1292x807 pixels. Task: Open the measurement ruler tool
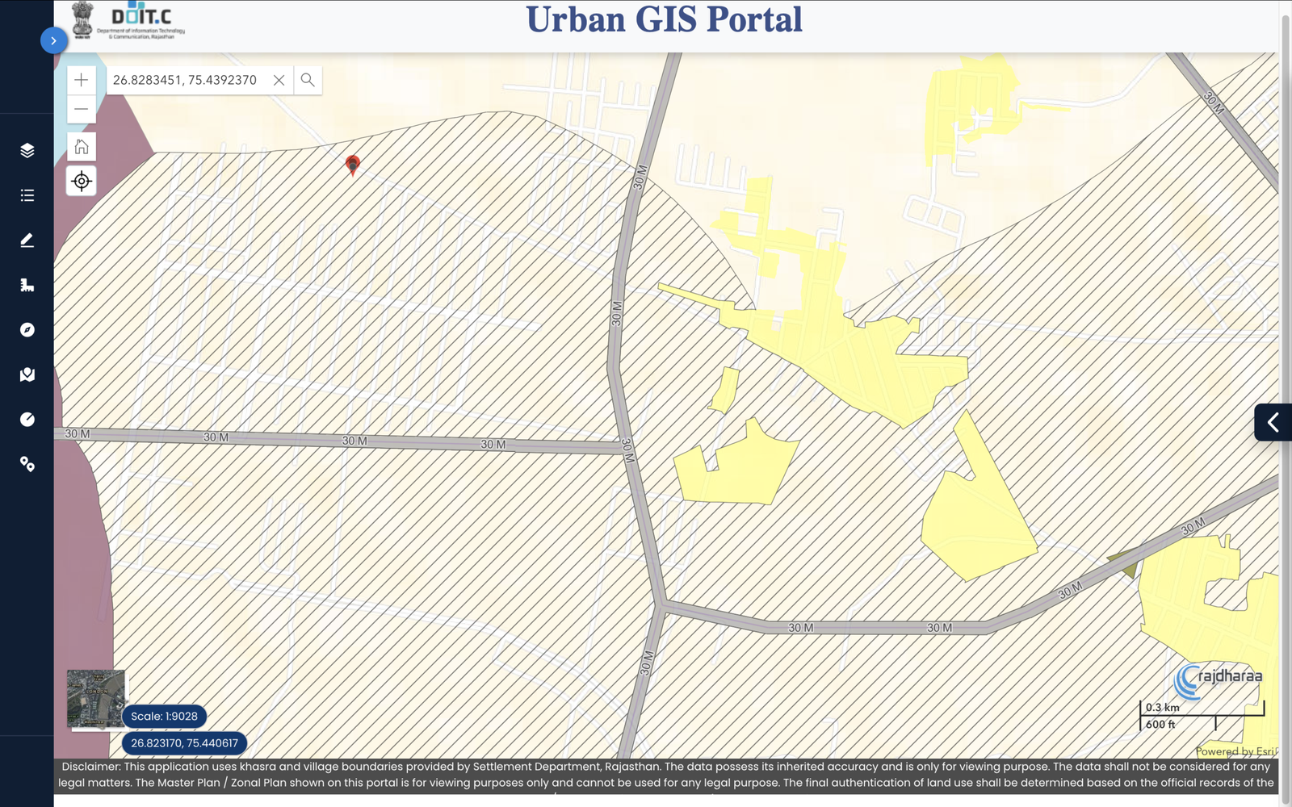point(27,285)
